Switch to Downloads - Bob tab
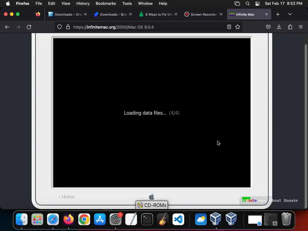The height and width of the screenshot is (231, 308). [x=113, y=14]
